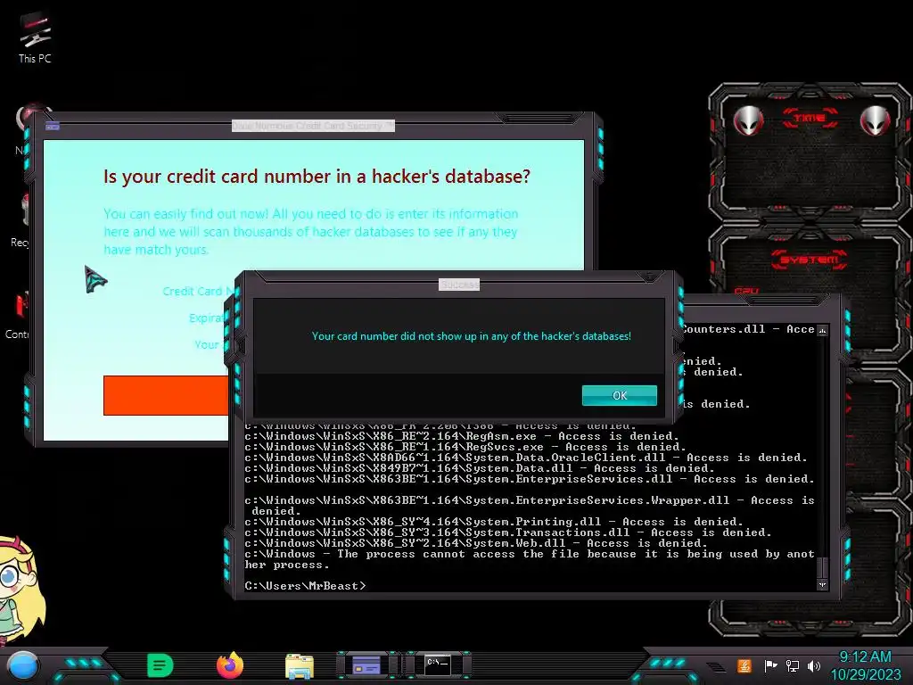Click the heading about hacker's database
Viewport: 913px width, 685px height.
tap(317, 176)
